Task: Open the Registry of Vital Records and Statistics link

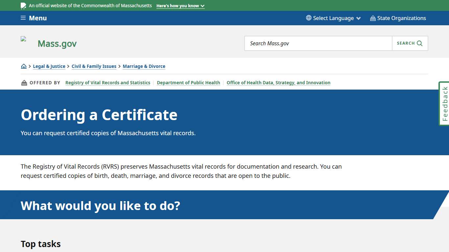Action: [107, 83]
